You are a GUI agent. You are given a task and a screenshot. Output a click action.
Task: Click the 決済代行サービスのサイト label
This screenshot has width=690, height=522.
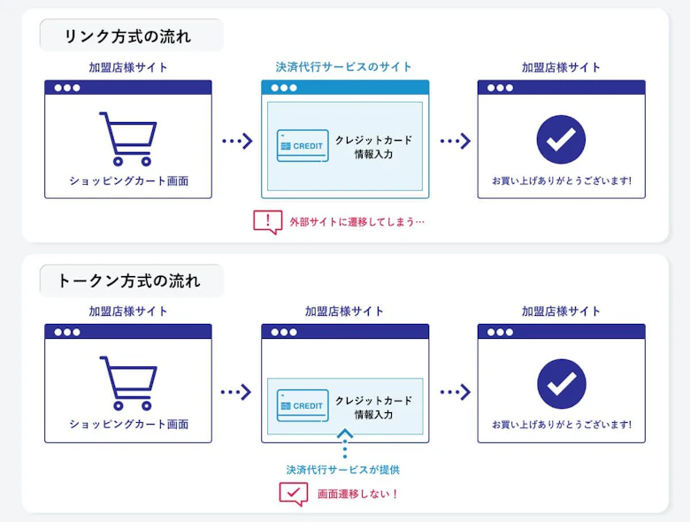coord(344,67)
